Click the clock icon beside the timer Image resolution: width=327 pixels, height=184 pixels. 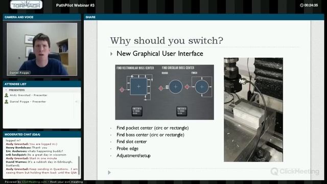point(301,5)
